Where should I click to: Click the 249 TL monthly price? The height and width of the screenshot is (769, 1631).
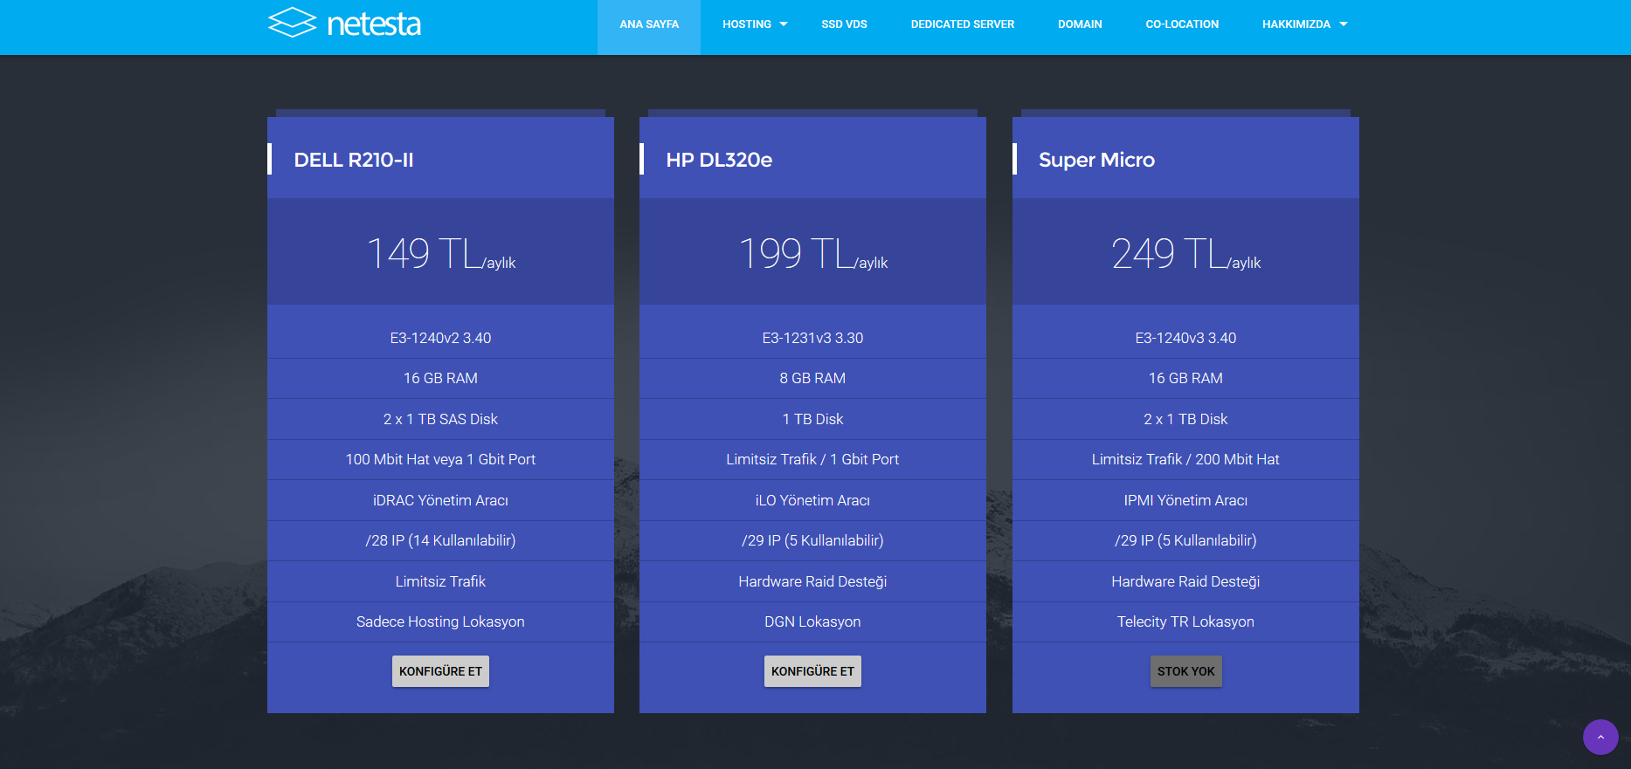(x=1185, y=253)
